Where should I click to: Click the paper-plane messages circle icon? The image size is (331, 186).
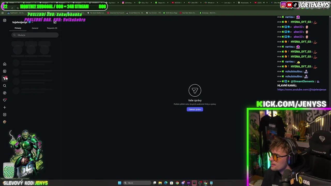coord(195,90)
